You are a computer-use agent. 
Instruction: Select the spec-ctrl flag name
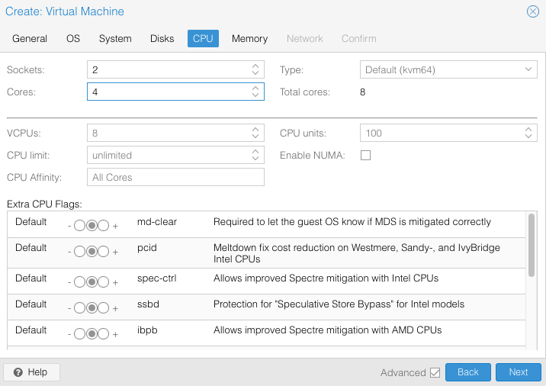tap(156, 278)
